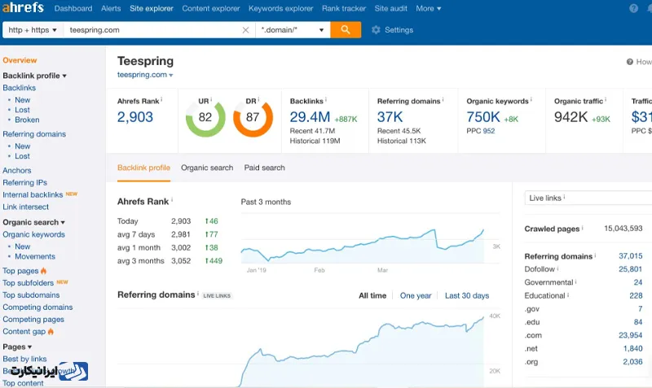
Task: Click the 750K organic keywords value
Action: [483, 117]
